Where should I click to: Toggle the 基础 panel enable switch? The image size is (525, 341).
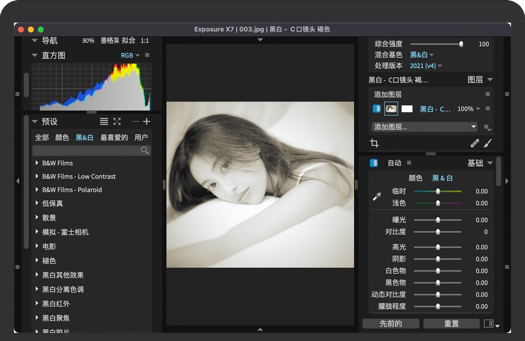[x=374, y=163]
